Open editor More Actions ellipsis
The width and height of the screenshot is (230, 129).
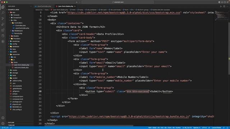[x=227, y=6]
